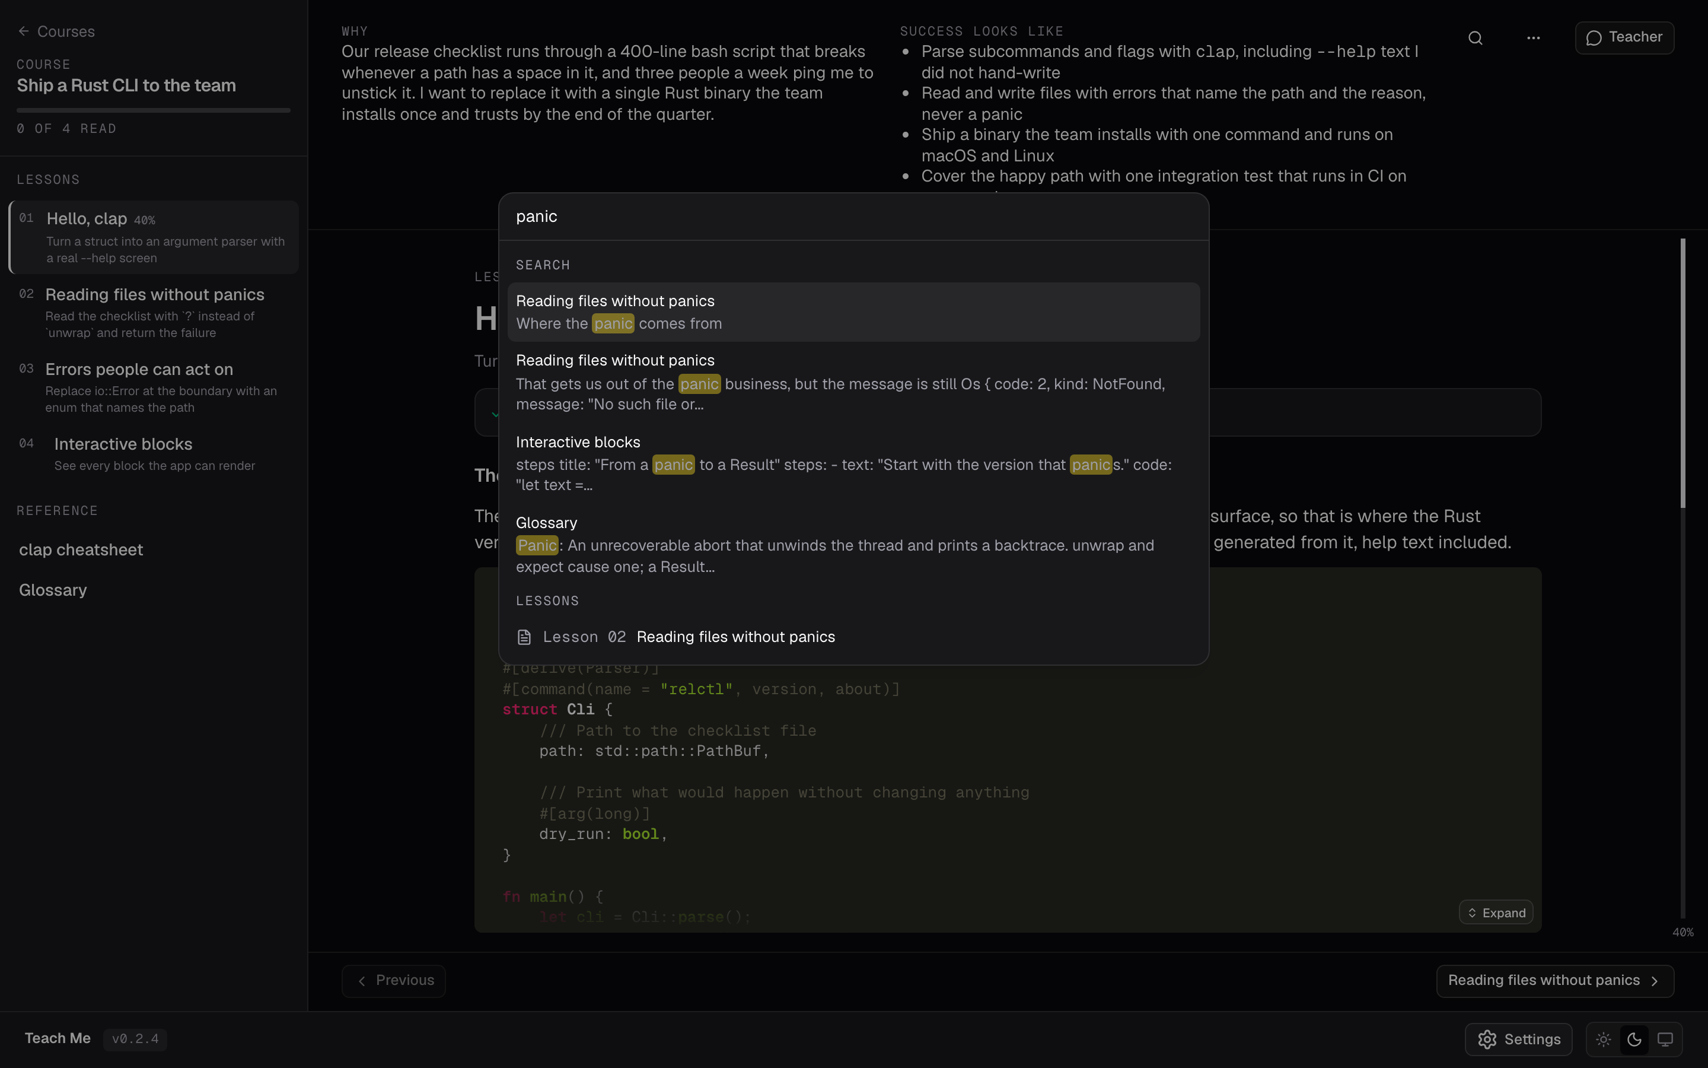Click the v0.2.4 version badge
Image resolution: width=1708 pixels, height=1068 pixels.
point(135,1039)
